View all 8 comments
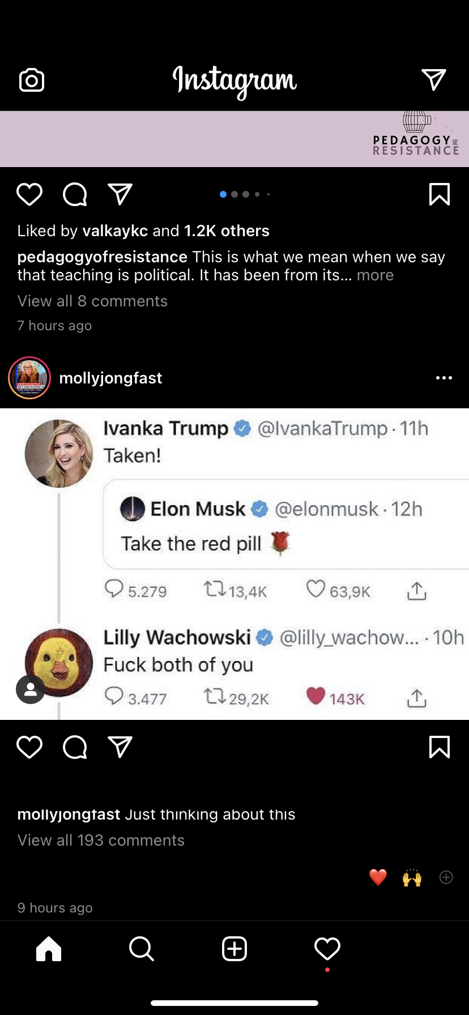The height and width of the screenshot is (1015, 469). click(92, 301)
